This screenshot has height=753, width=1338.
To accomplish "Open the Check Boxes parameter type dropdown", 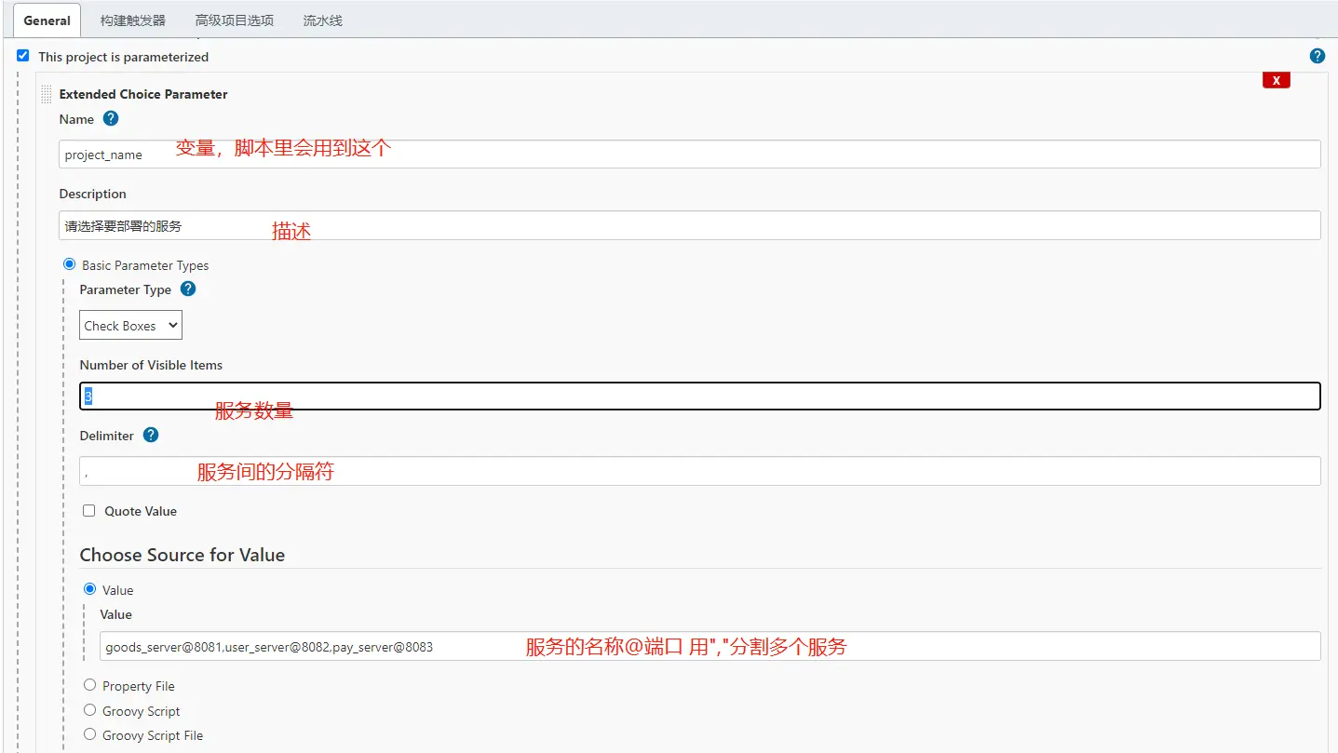I will coord(130,326).
